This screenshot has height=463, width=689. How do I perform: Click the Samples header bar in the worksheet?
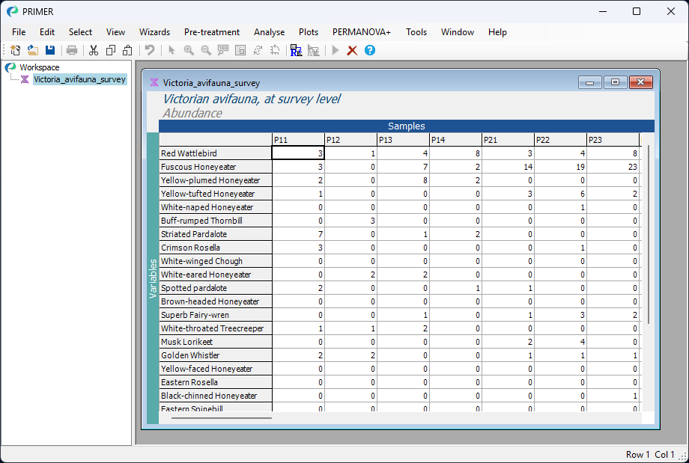click(x=405, y=126)
